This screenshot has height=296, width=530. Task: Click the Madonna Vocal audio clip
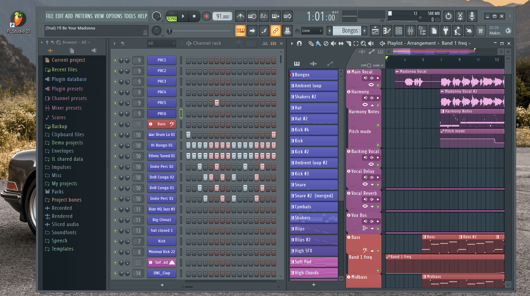(x=450, y=79)
